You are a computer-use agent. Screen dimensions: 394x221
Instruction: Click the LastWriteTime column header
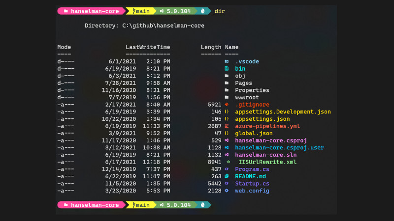[x=148, y=47]
